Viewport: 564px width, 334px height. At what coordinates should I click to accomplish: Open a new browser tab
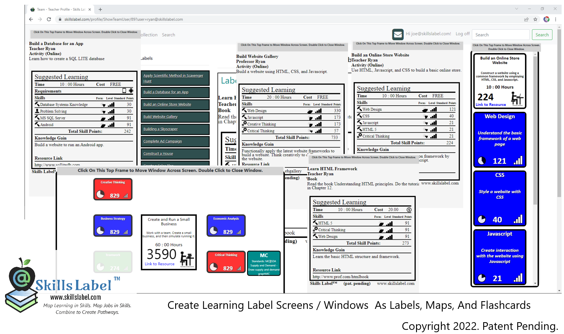pos(100,9)
